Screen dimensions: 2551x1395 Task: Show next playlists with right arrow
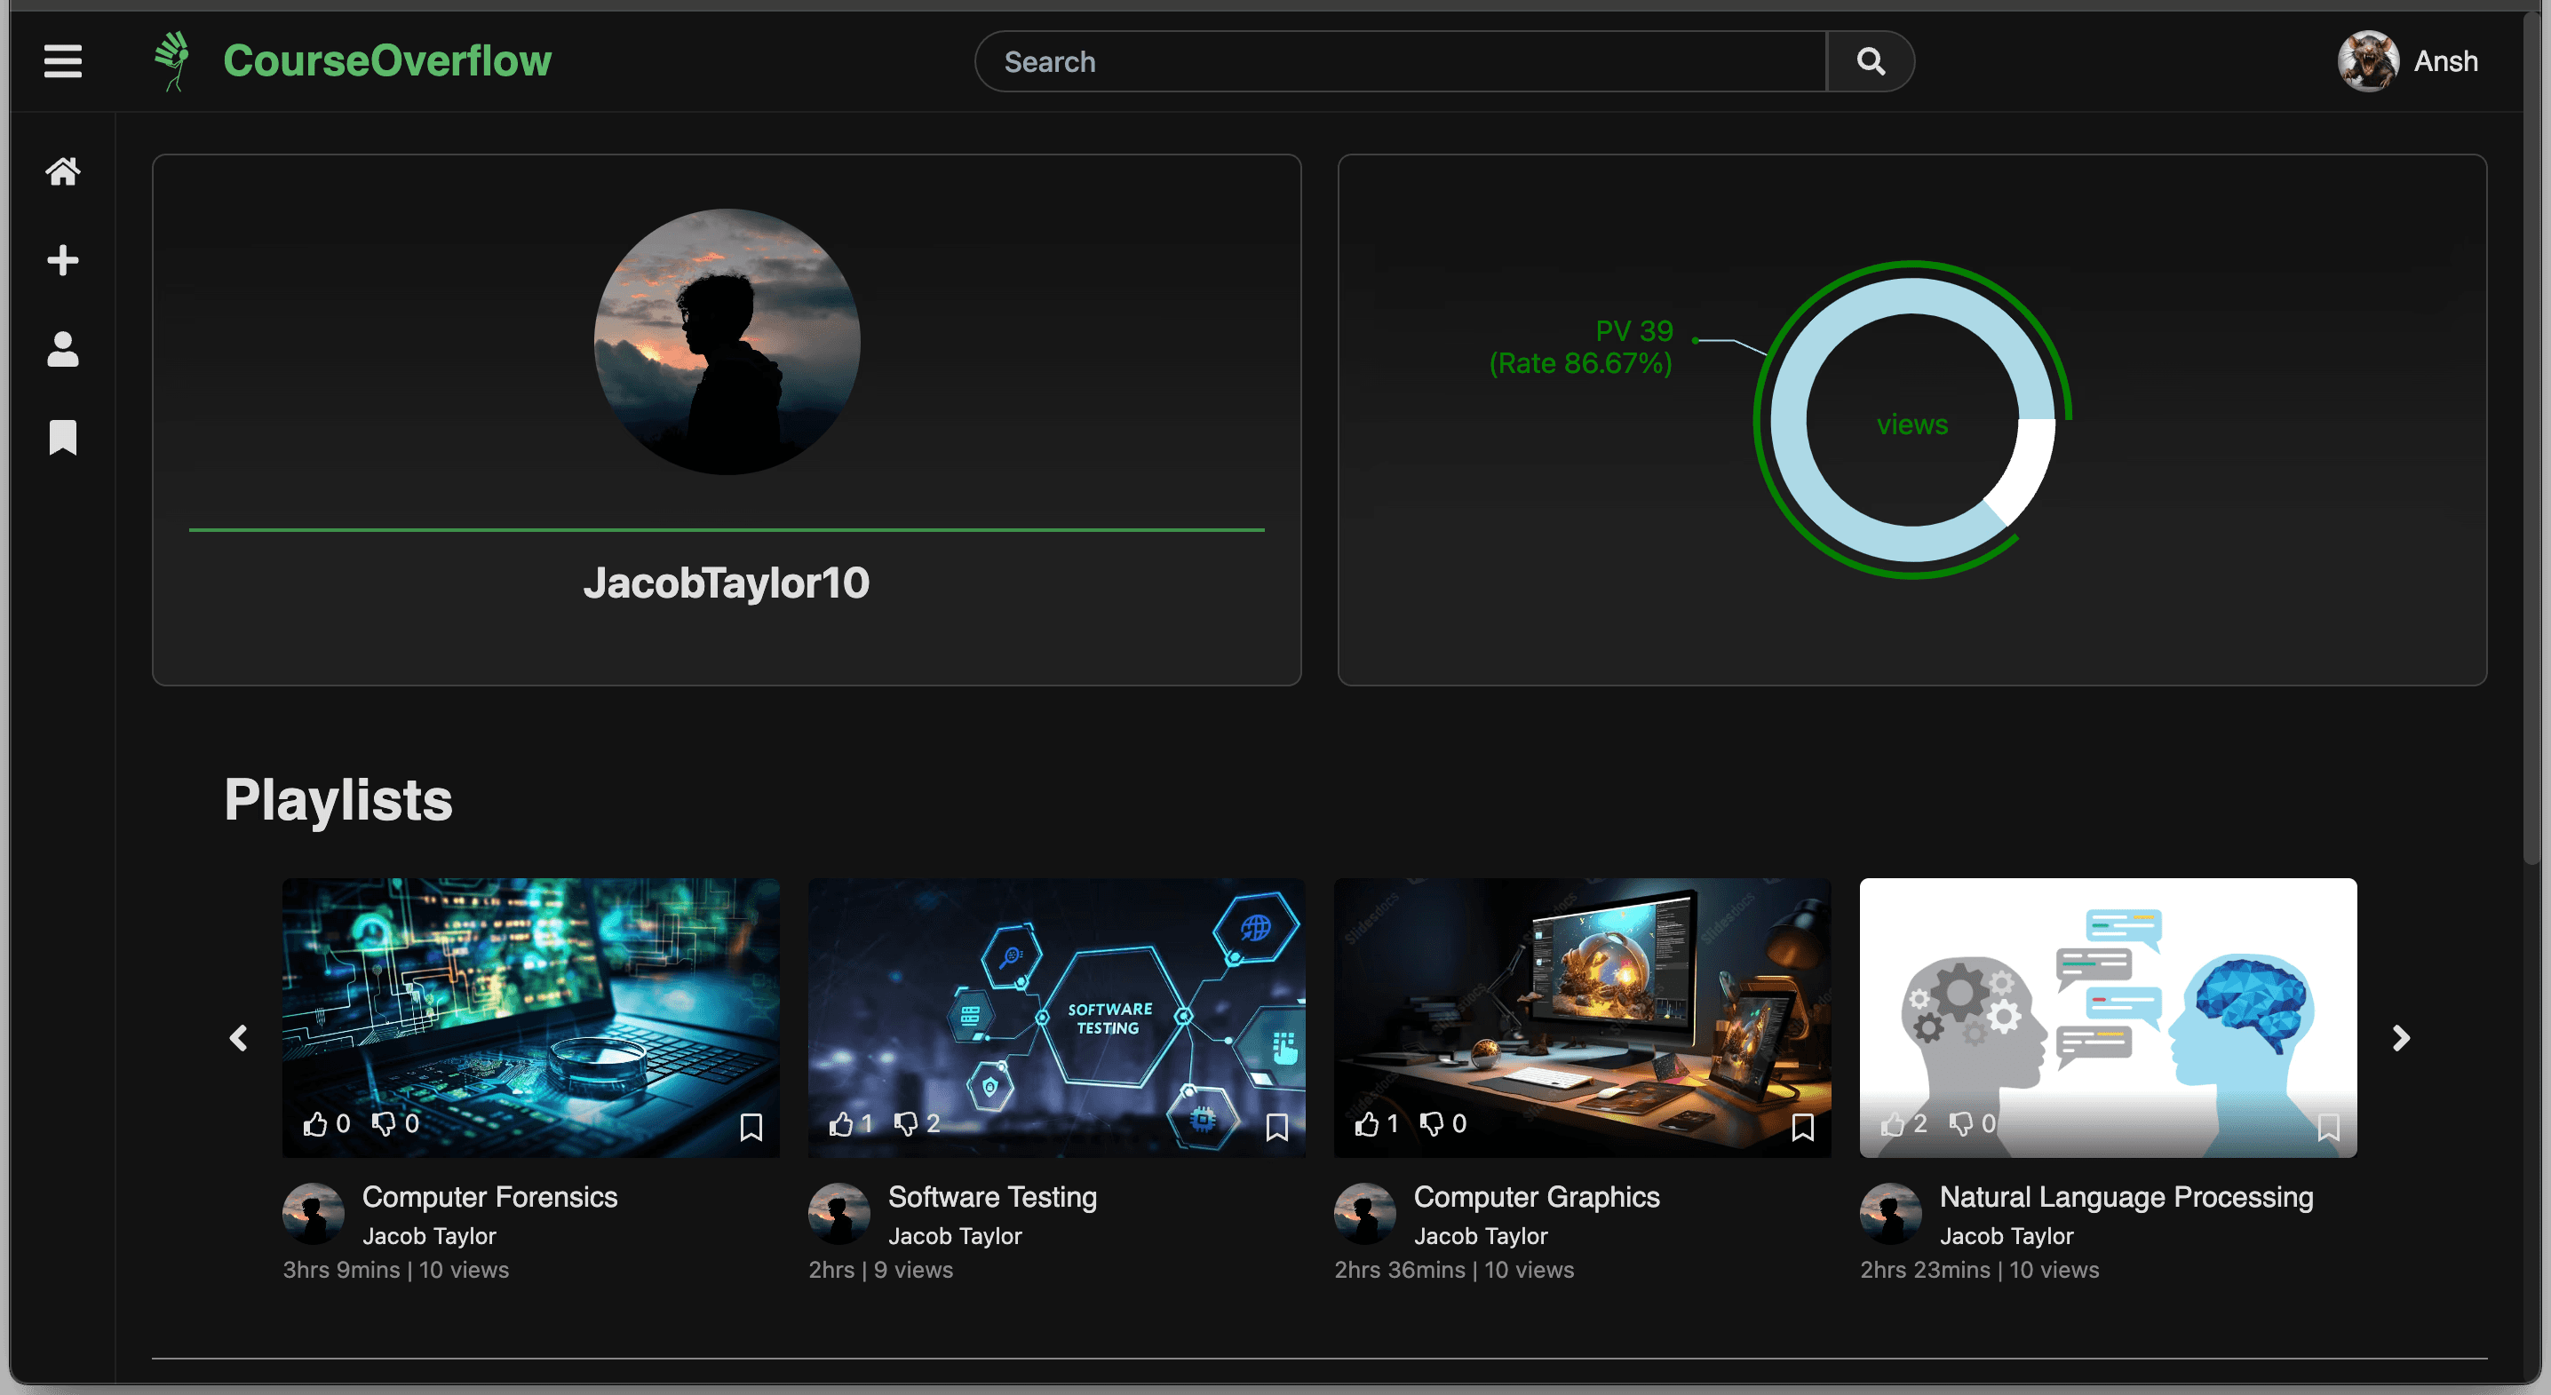tap(2401, 1037)
